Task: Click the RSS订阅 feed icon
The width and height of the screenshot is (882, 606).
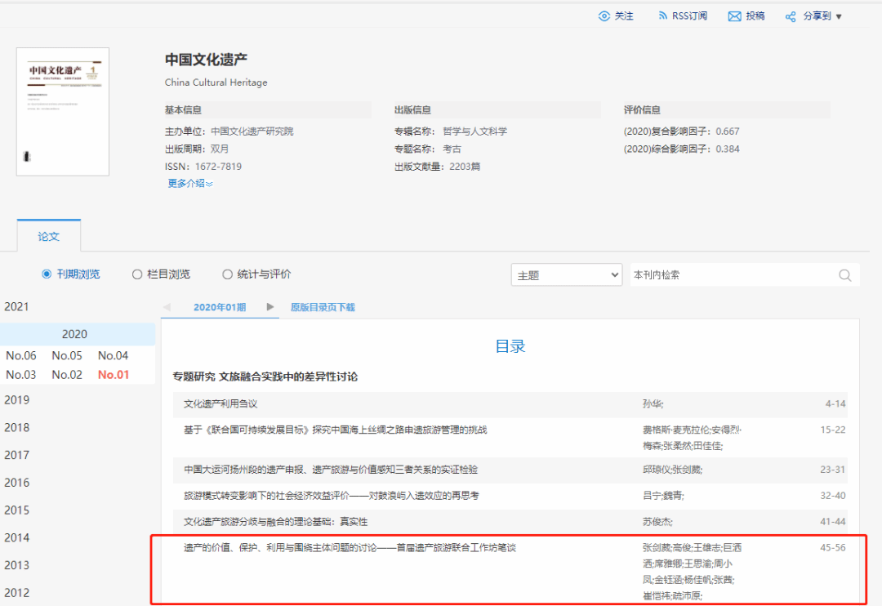Action: 663,16
